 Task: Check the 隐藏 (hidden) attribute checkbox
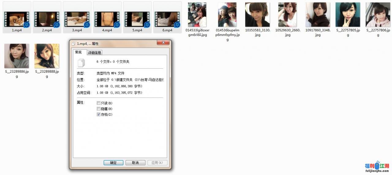(x=99, y=109)
